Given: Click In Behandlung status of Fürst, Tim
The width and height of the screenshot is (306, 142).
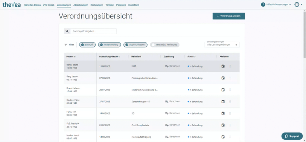Looking at the screenshot, I should 195,113.
